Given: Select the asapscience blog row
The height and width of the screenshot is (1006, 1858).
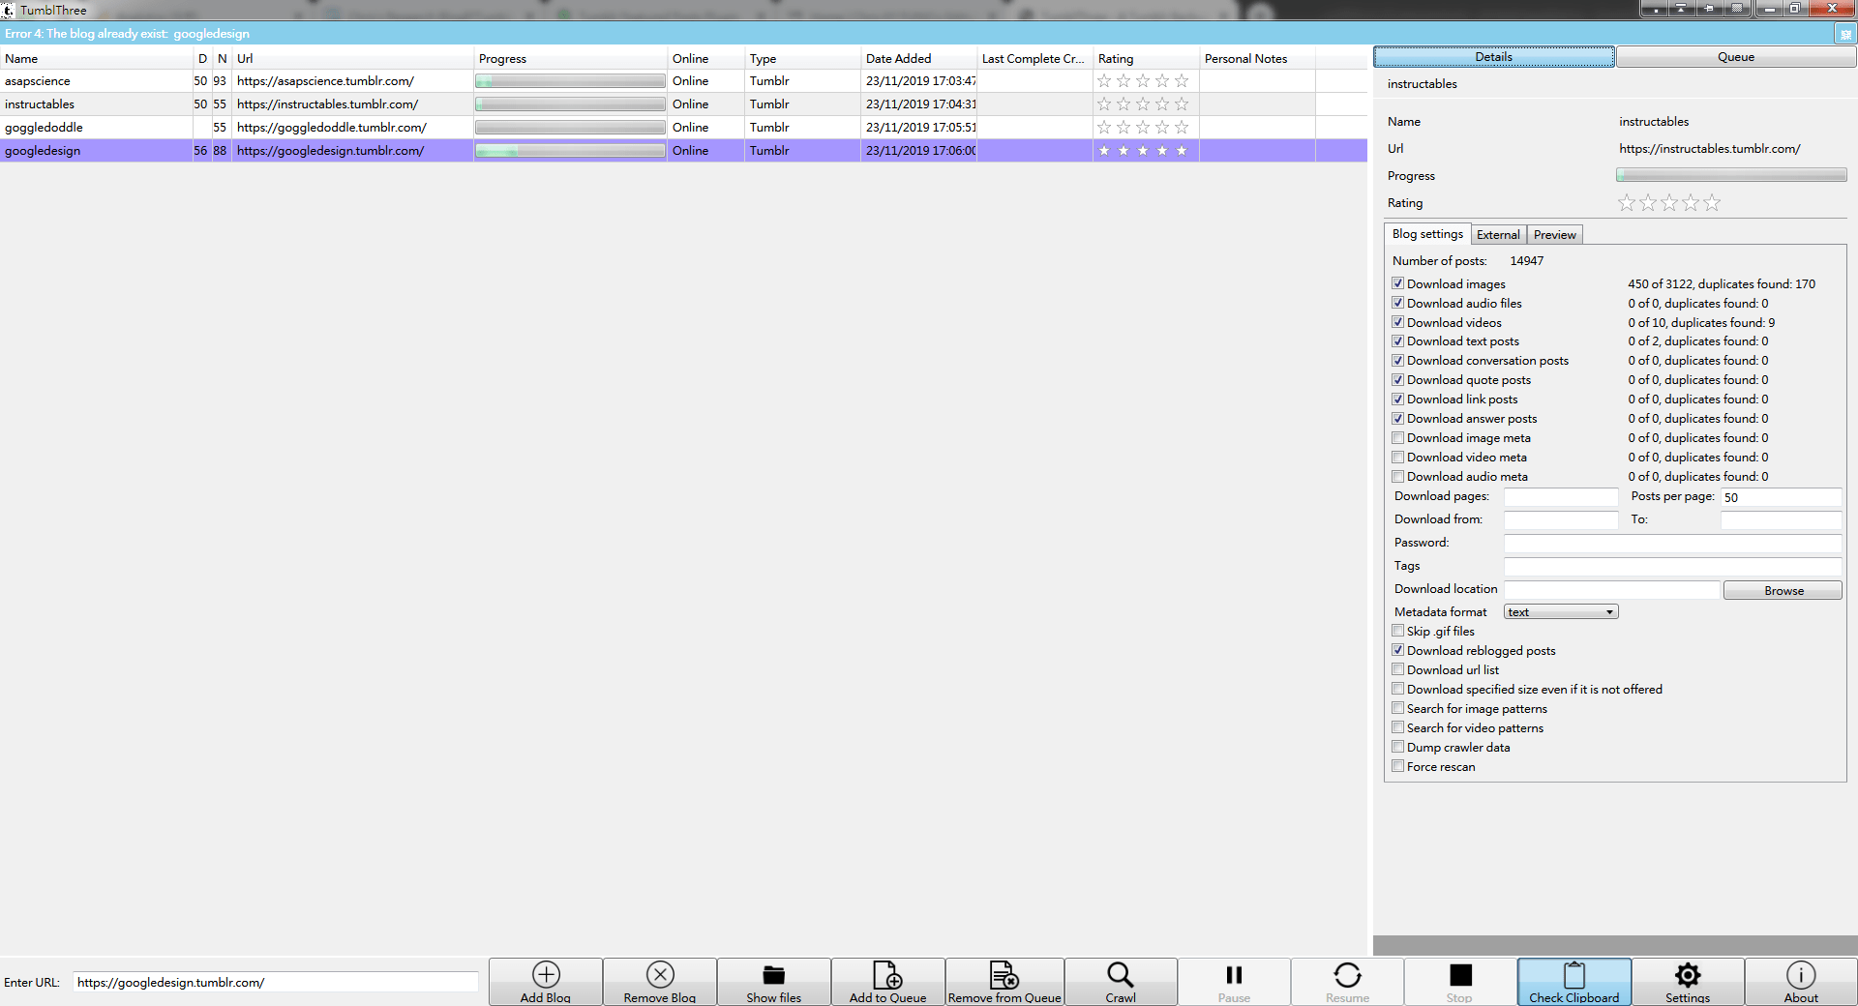Looking at the screenshot, I should click(683, 81).
